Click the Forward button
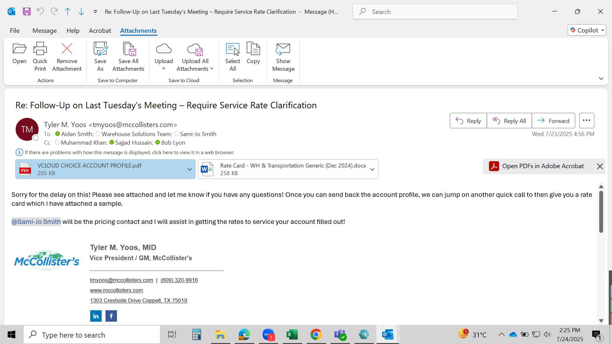This screenshot has width=612, height=344. [553, 121]
